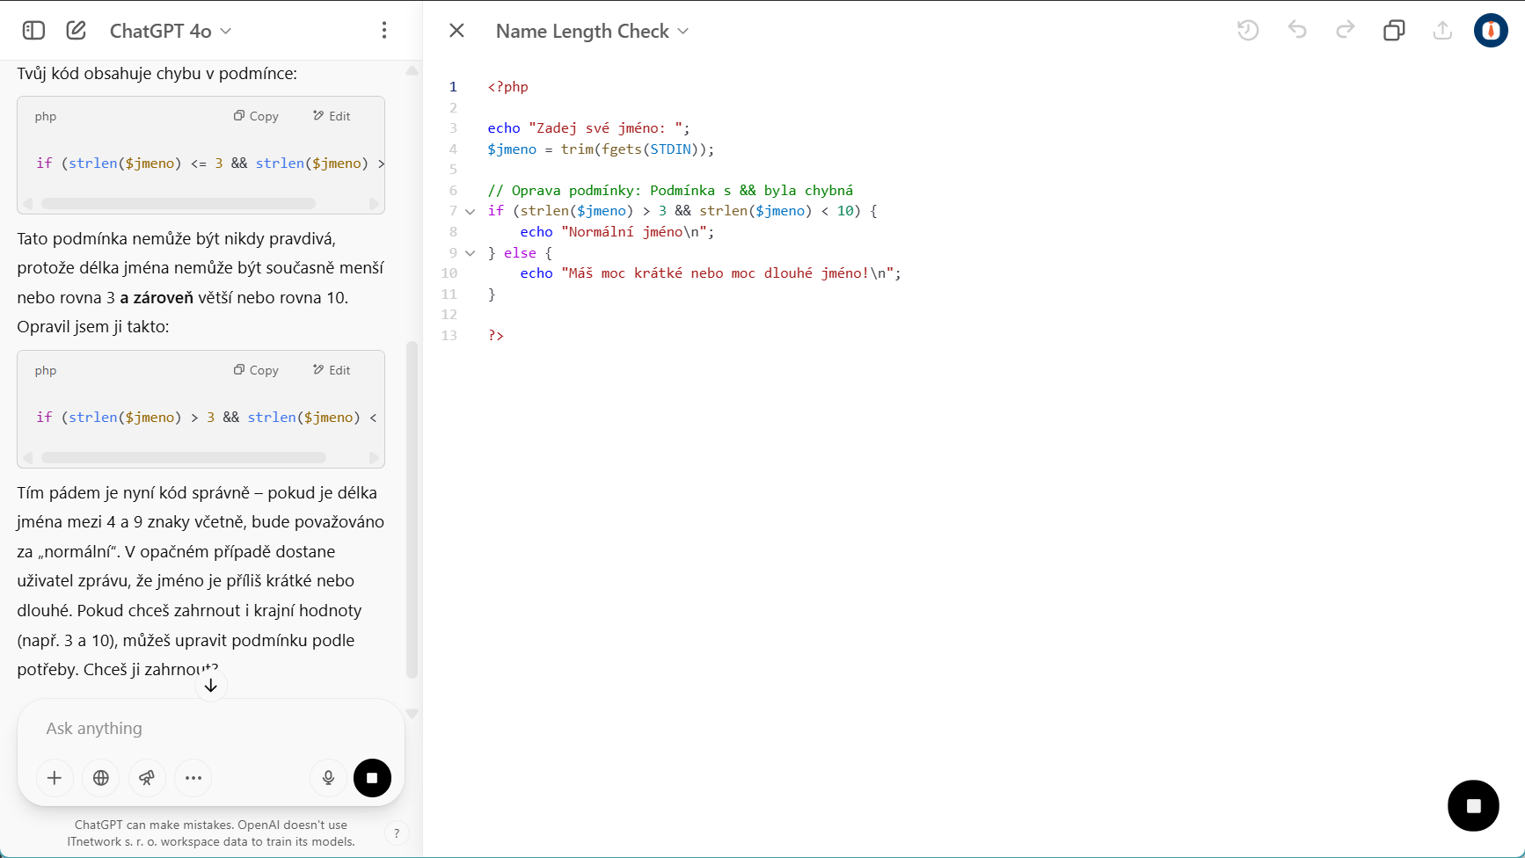1525x858 pixels.
Task: Click the plus attach button
Action: coord(55,778)
